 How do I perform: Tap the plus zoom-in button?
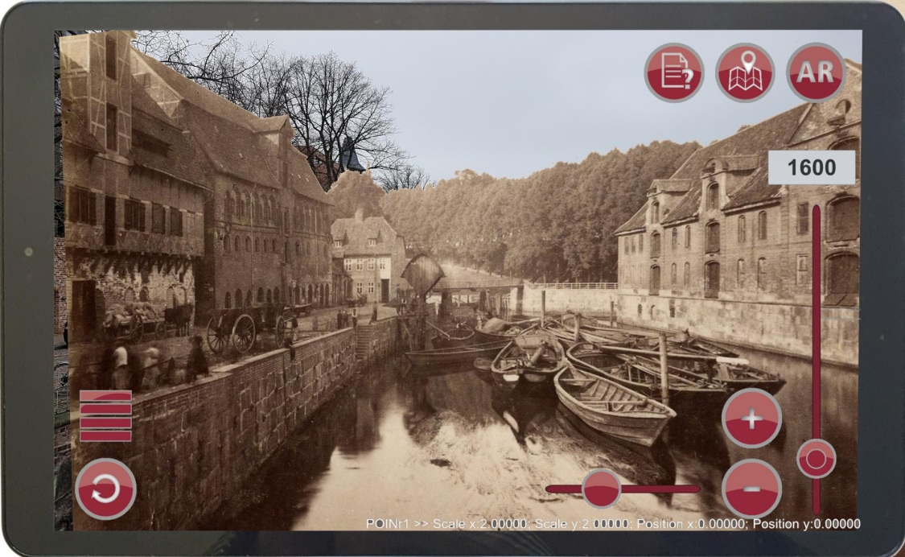pyautogui.click(x=751, y=419)
